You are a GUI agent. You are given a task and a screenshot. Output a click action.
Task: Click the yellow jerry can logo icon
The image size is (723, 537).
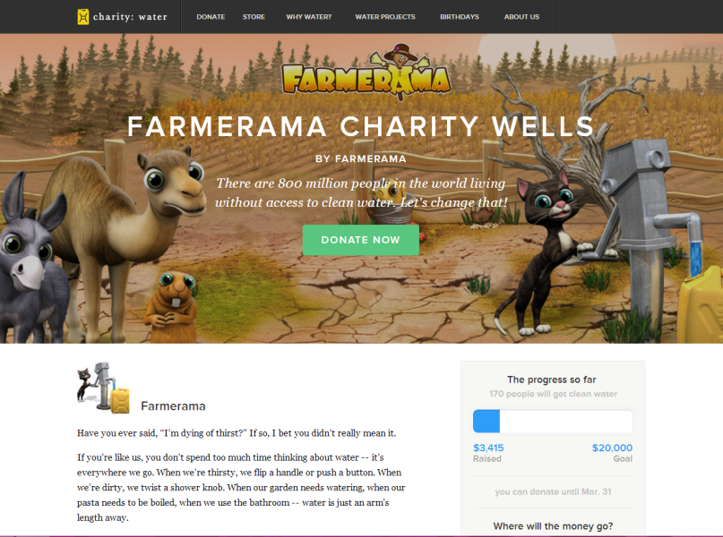coord(83,17)
